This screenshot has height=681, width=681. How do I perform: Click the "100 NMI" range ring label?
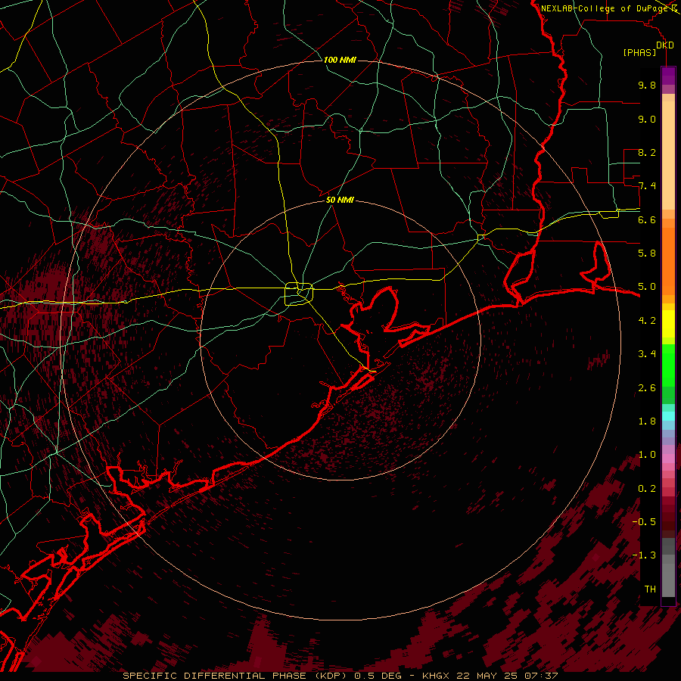coord(340,60)
